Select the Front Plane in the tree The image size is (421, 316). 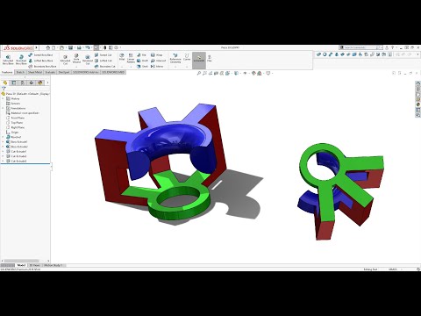tap(15, 118)
